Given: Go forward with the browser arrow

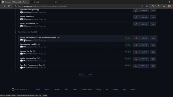Looking at the screenshot, I should pyautogui.click(x=4, y=6).
